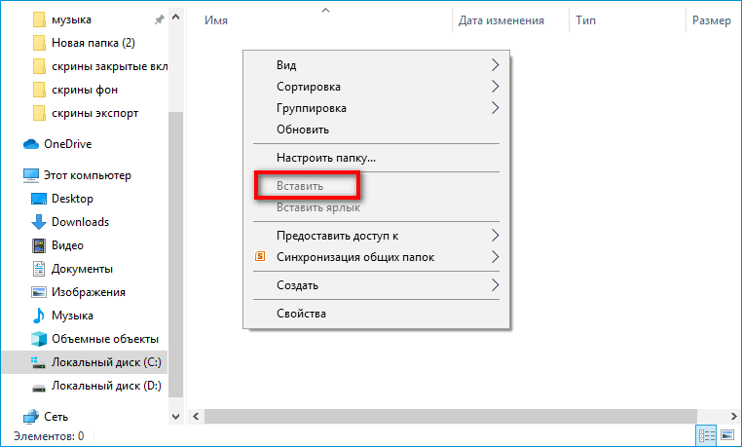This screenshot has height=447, width=742.
Task: Sort by the Размер column header
Action: click(714, 20)
